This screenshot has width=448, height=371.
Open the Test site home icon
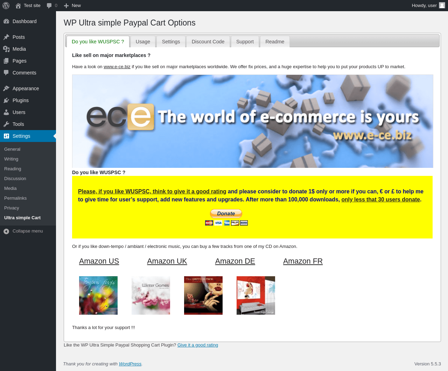coord(18,6)
